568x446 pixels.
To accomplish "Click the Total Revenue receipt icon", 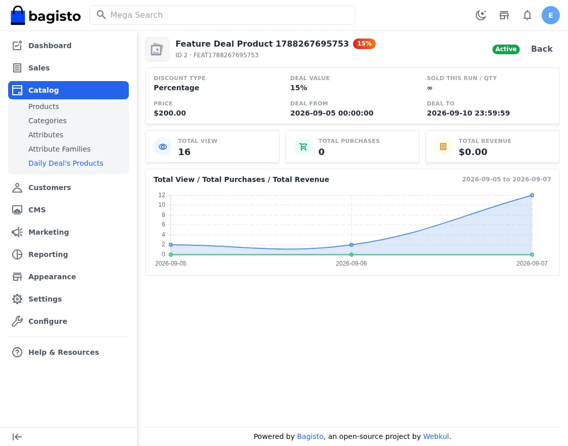I will pyautogui.click(x=443, y=146).
